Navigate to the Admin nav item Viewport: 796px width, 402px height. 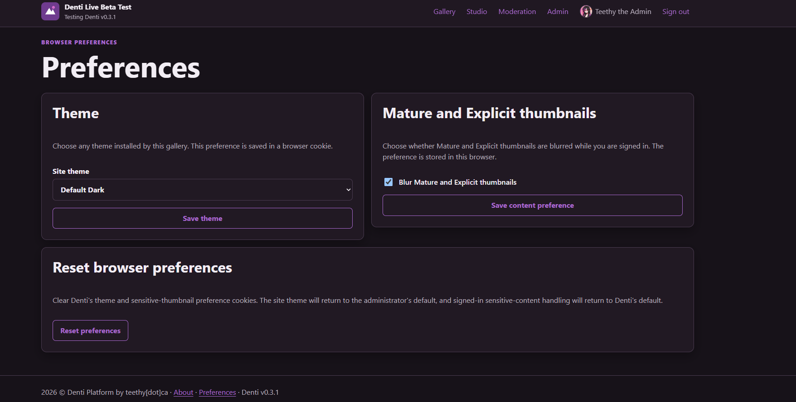(x=558, y=12)
